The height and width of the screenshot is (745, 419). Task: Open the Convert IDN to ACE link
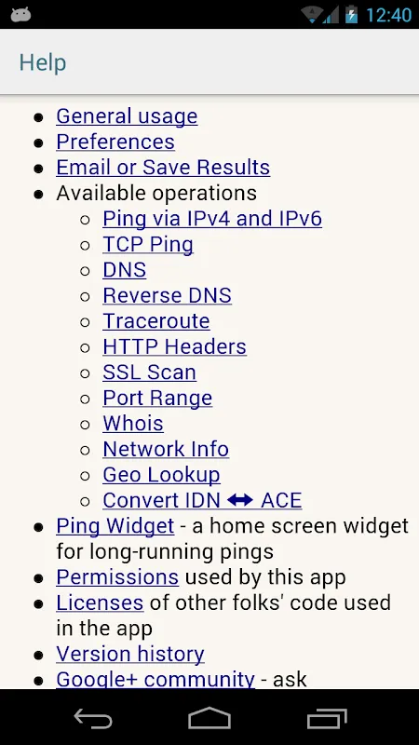pos(202,501)
